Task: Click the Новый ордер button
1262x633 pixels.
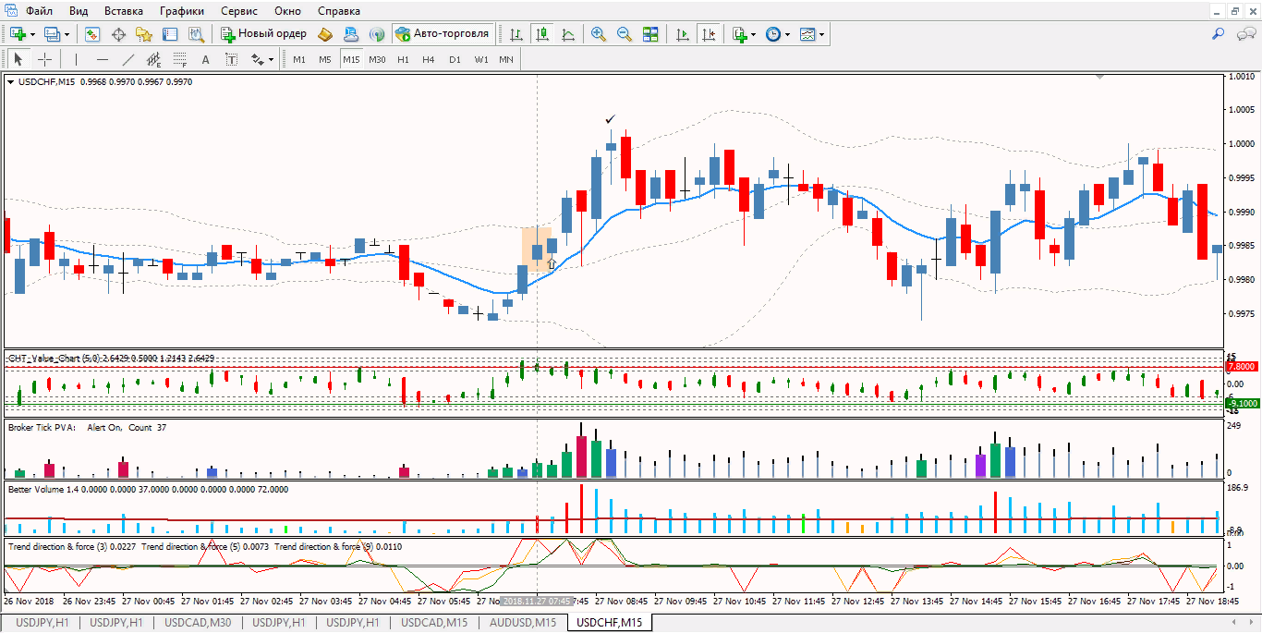Action: click(x=263, y=34)
